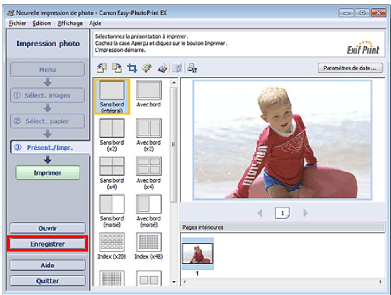The width and height of the screenshot is (391, 295).
Task: Click the Imprimer button
Action: pyautogui.click(x=48, y=173)
